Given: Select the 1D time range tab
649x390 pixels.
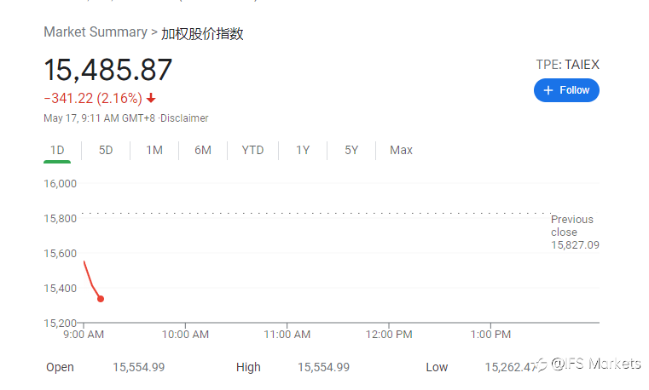Looking at the screenshot, I should pyautogui.click(x=57, y=150).
